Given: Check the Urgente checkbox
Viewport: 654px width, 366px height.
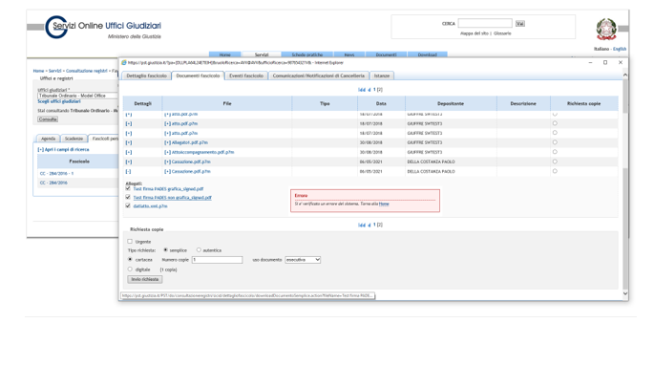Looking at the screenshot, I should 130,241.
